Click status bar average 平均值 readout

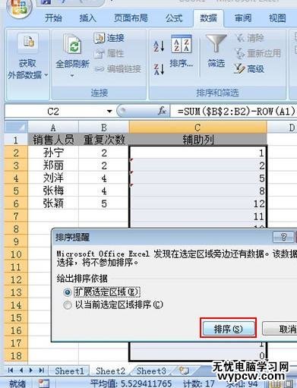tap(131, 383)
